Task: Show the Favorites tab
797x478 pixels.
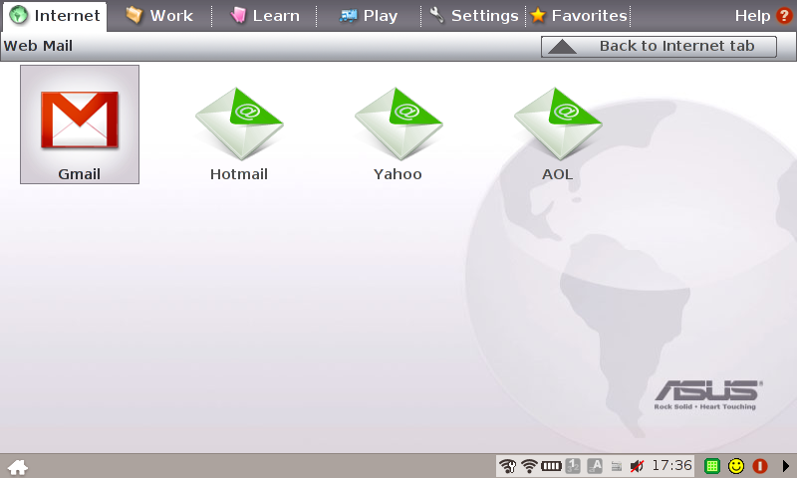Action: click(x=579, y=16)
